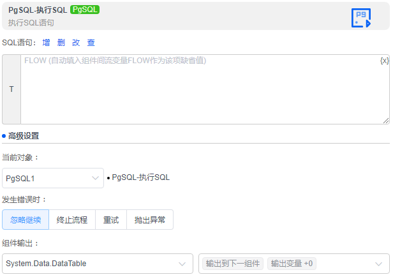Insert the 增 SQL template
This screenshot has width=393, height=277.
[x=46, y=43]
